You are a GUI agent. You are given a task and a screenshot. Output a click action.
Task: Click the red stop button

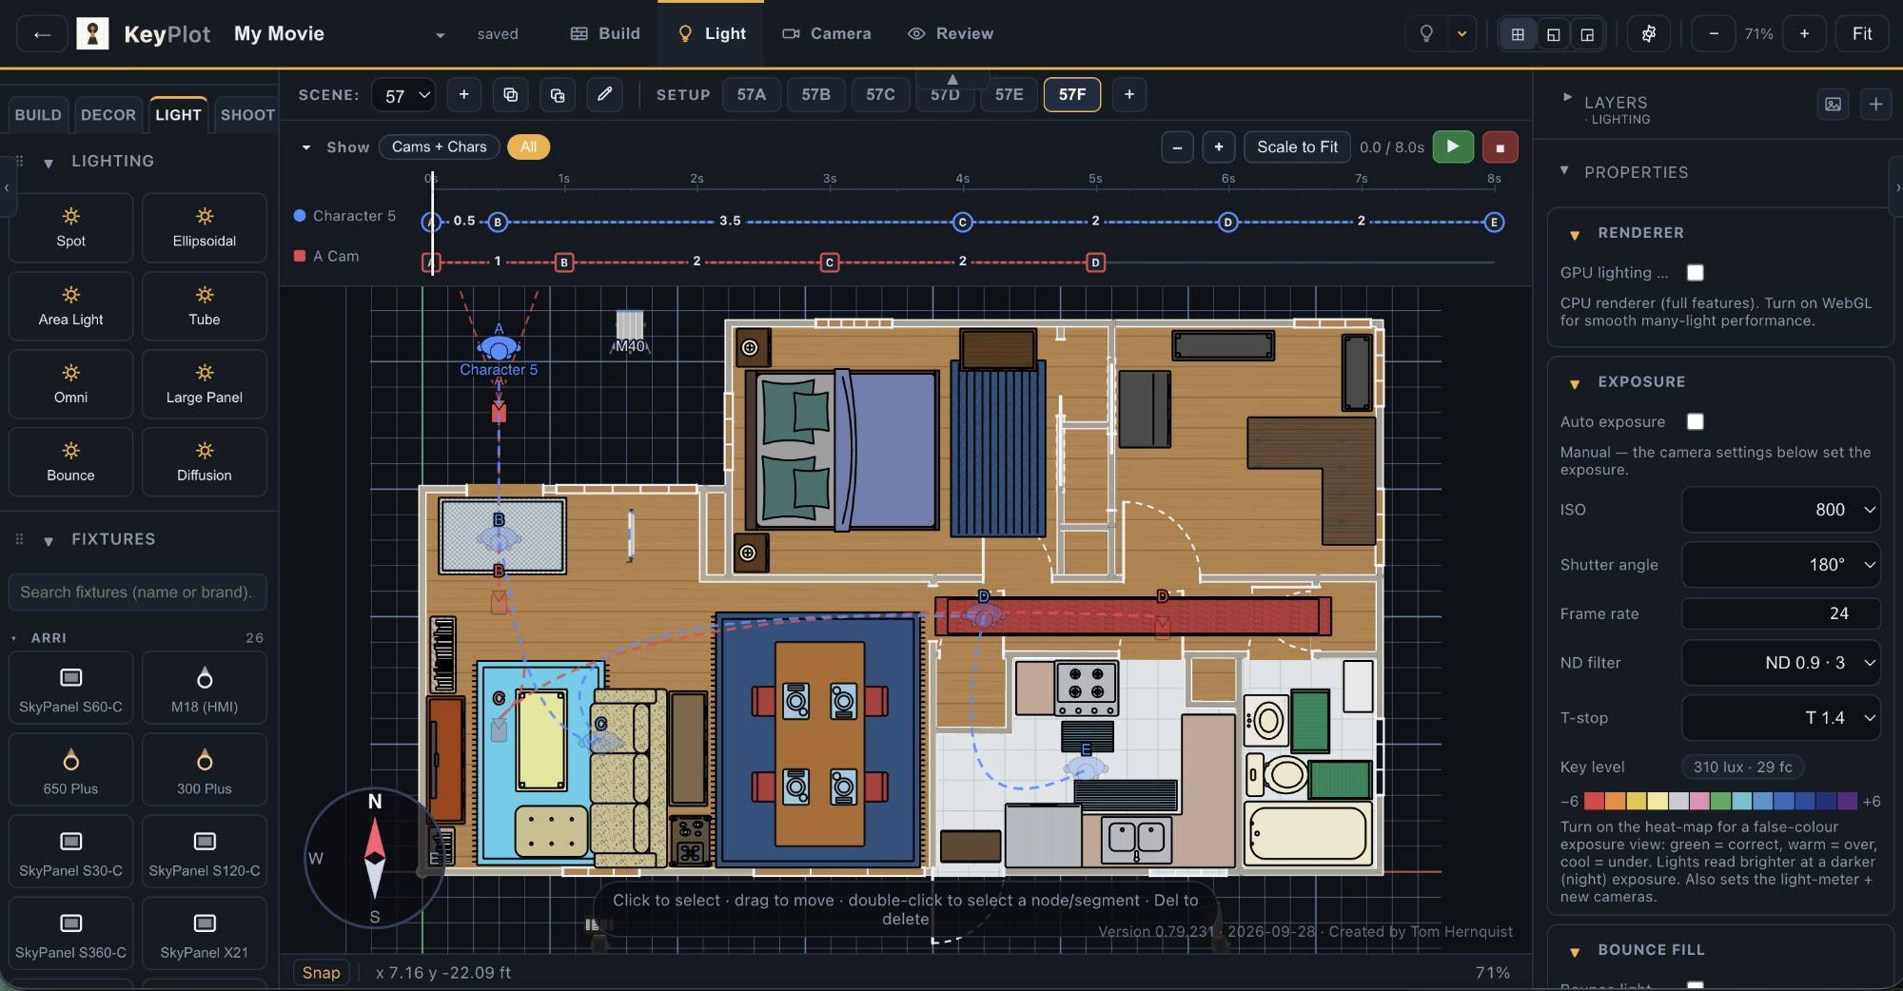coord(1500,147)
